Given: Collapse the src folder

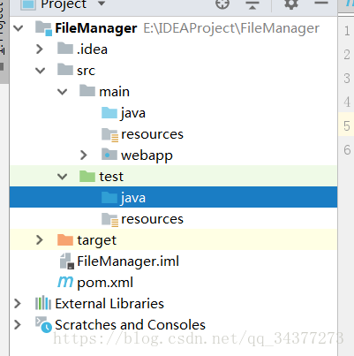Looking at the screenshot, I should pos(40,71).
